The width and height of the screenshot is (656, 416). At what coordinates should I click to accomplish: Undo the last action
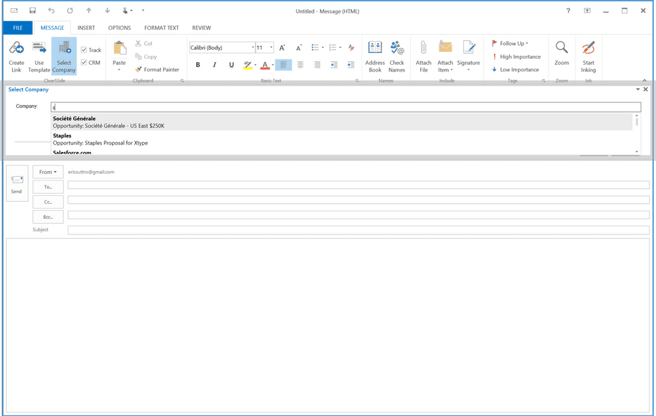pos(51,11)
